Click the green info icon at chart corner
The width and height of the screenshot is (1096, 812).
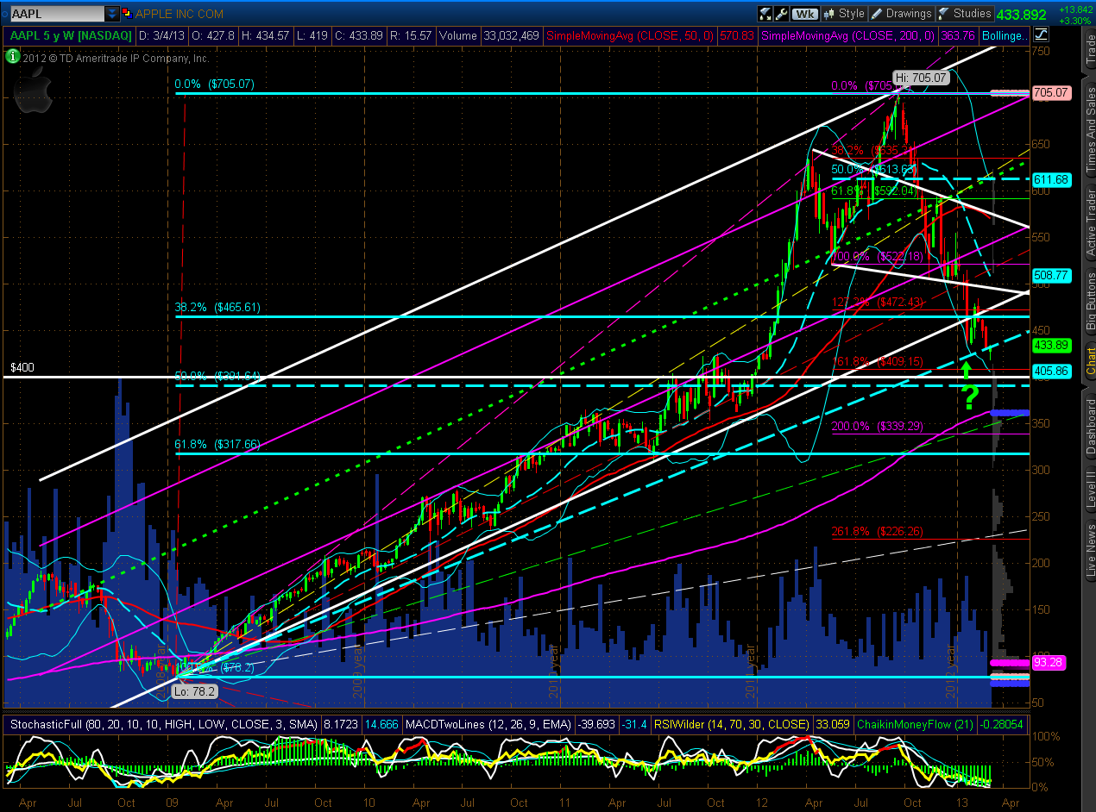click(x=12, y=57)
